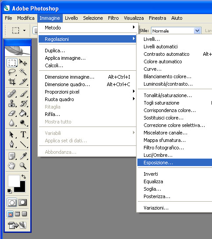Choose Variazioni at submenu bottom
This screenshot has width=212, height=239.
(x=175, y=208)
